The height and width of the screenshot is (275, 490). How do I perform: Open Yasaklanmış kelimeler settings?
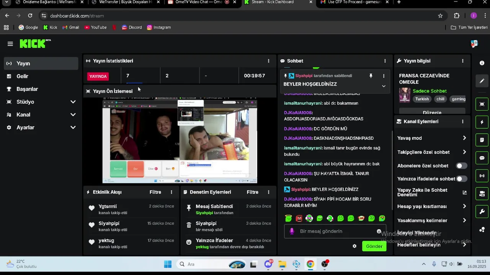432,220
